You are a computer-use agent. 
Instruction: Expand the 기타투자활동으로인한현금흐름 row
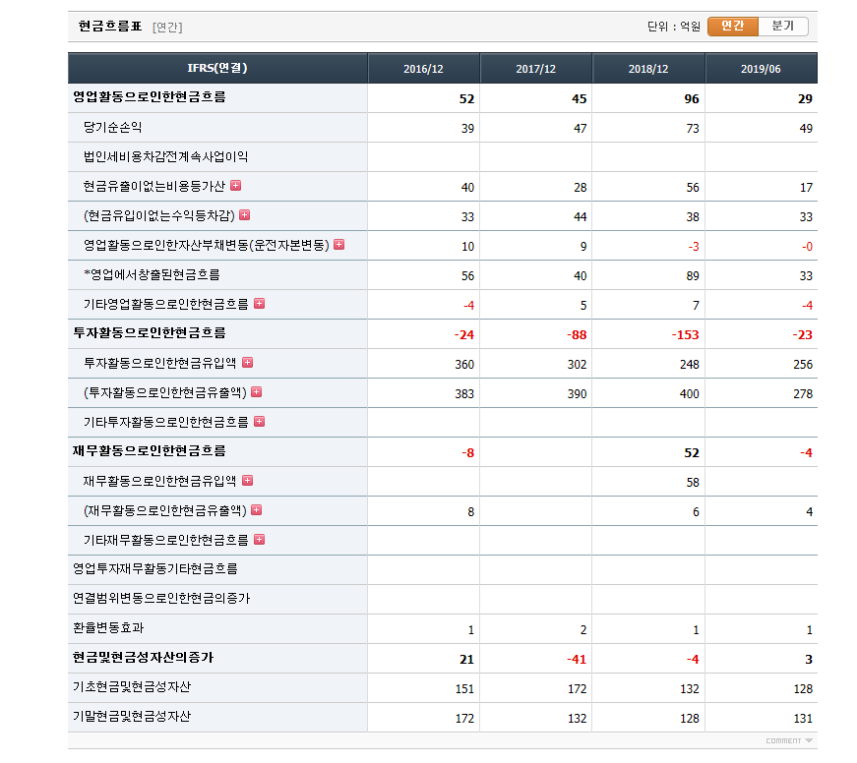[260, 422]
